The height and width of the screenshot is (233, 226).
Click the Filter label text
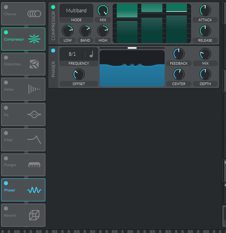(9, 140)
